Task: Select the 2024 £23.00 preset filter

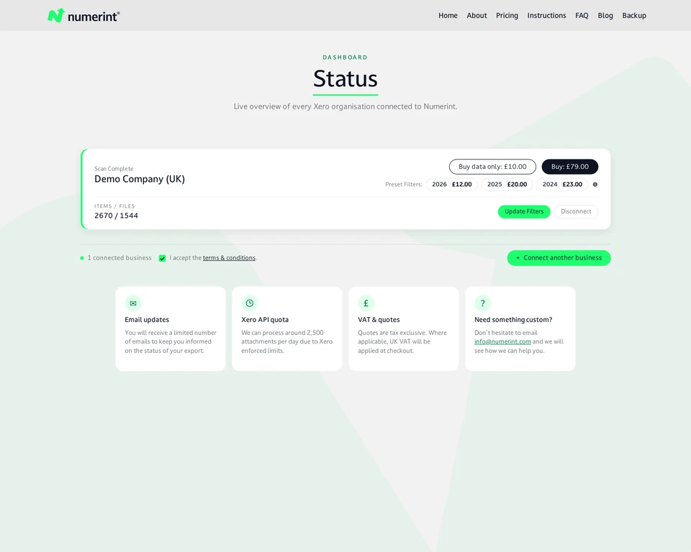Action: pos(562,185)
